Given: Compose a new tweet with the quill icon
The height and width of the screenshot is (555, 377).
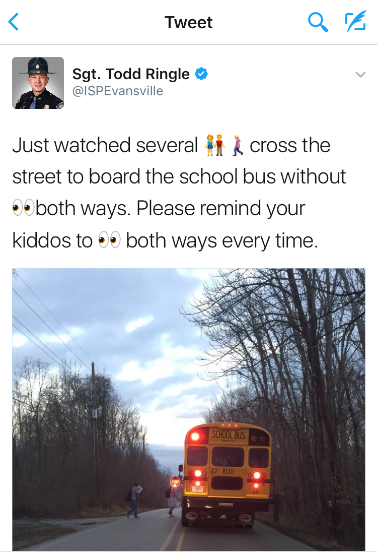Looking at the screenshot, I should point(355,21).
